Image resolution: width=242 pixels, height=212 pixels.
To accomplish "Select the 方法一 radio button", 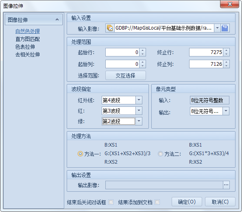I will coord(80,154).
